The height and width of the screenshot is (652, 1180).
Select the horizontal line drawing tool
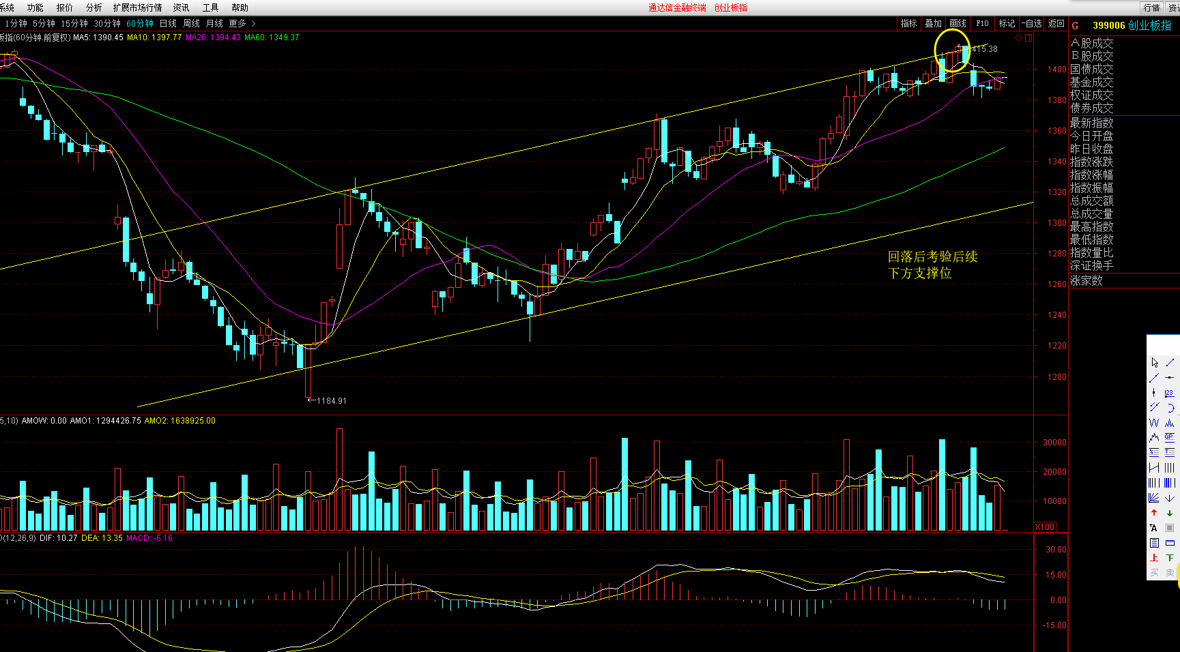point(1170,378)
